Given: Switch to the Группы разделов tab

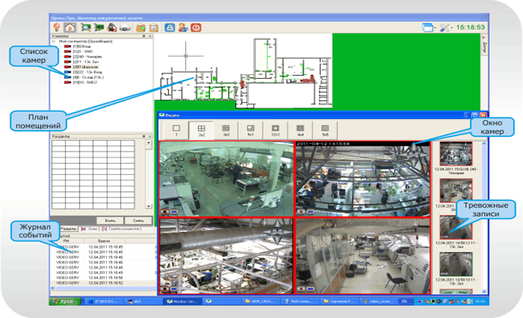Looking at the screenshot, I should coord(121,229).
